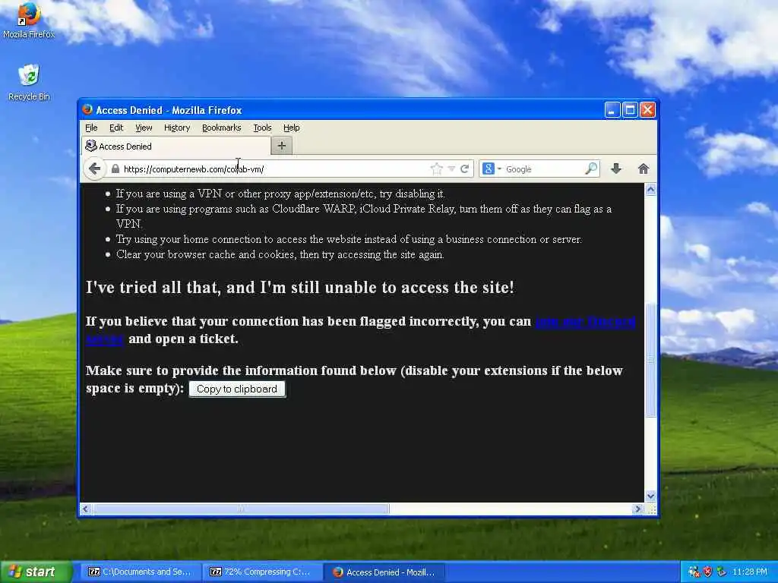778x583 pixels.
Task: Click the taskbar clock showing 11:28 PM
Action: click(750, 572)
